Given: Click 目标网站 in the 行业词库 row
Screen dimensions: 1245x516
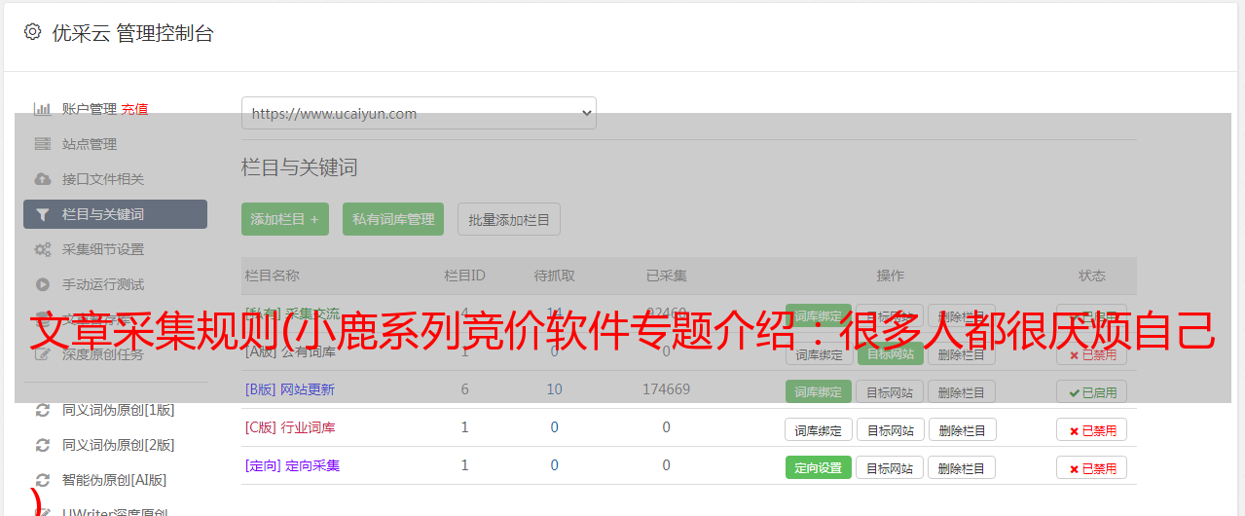Looking at the screenshot, I should (890, 429).
